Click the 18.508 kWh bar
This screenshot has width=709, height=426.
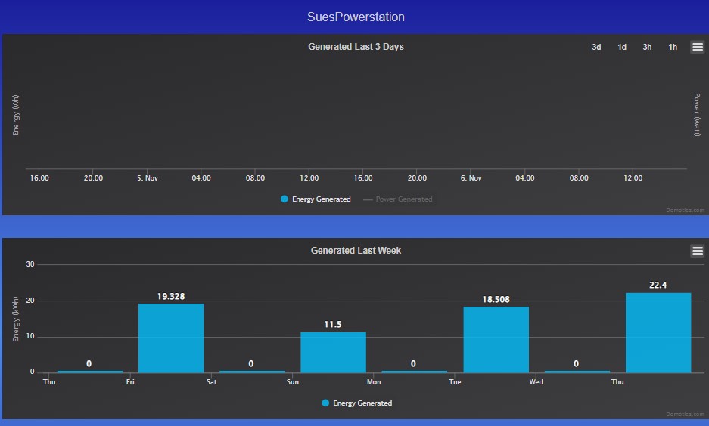[496, 339]
